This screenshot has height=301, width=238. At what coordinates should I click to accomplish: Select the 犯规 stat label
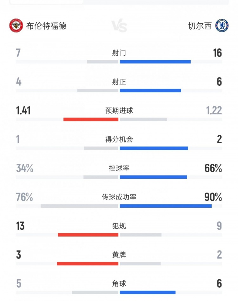[119, 226]
